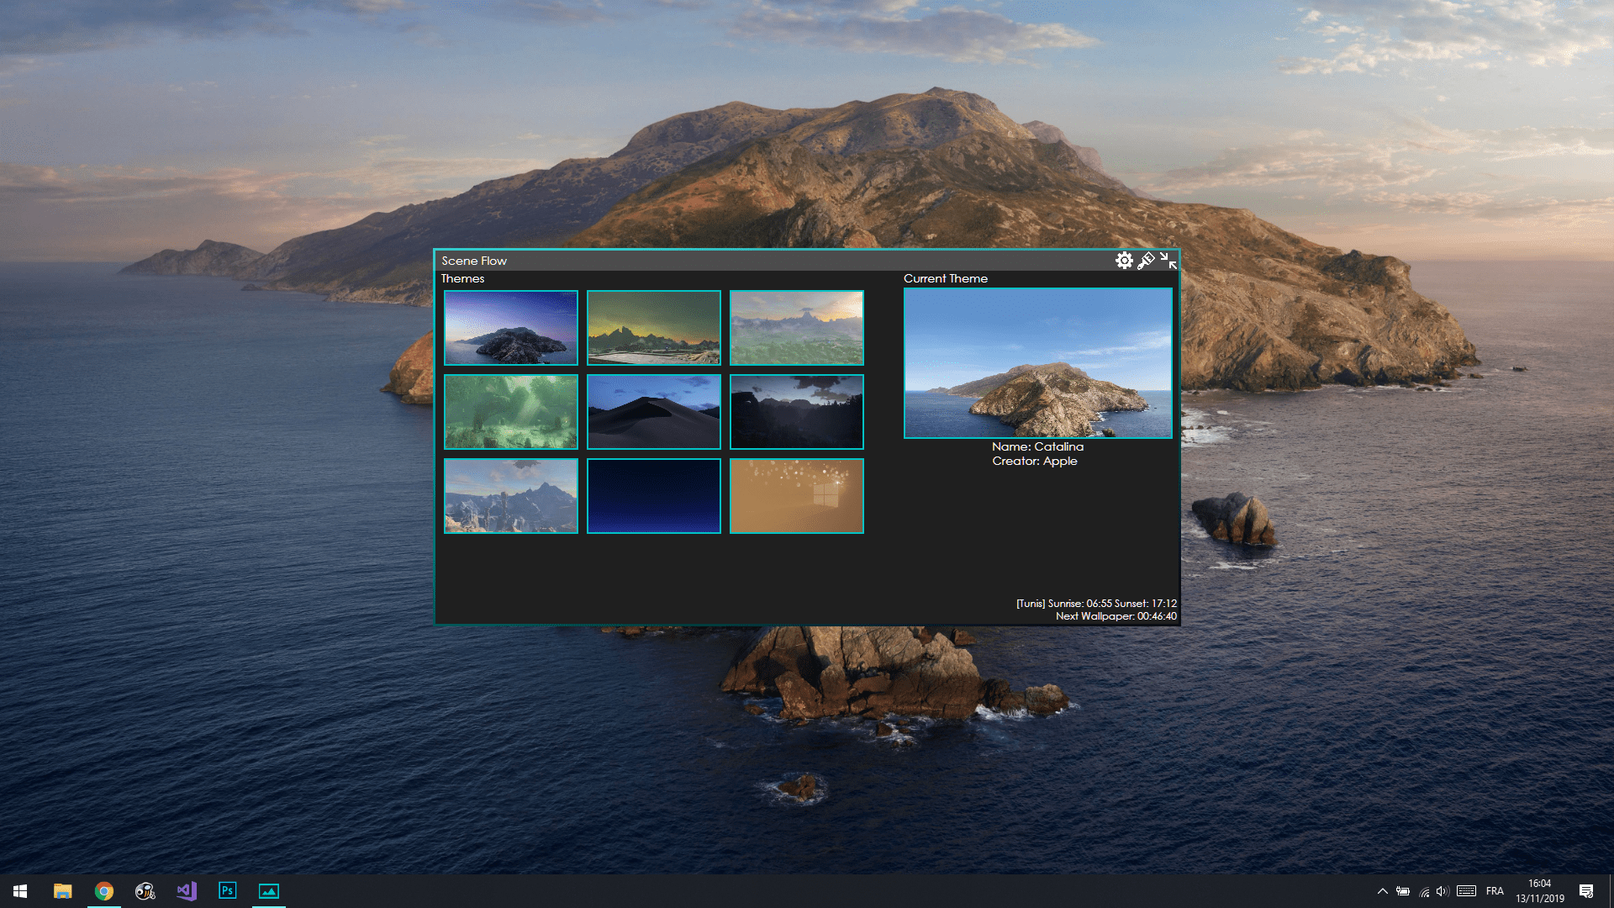Open Scene Flow settings via the gear icon
This screenshot has height=908, width=1614.
click(1125, 261)
